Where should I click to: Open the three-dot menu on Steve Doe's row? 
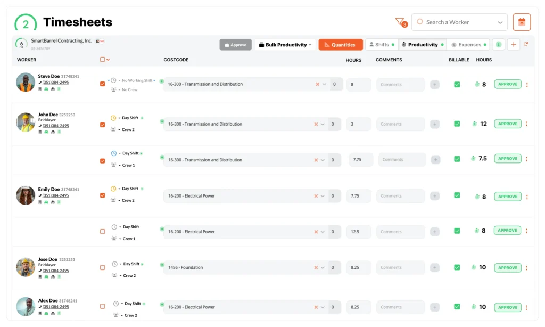coord(527,84)
